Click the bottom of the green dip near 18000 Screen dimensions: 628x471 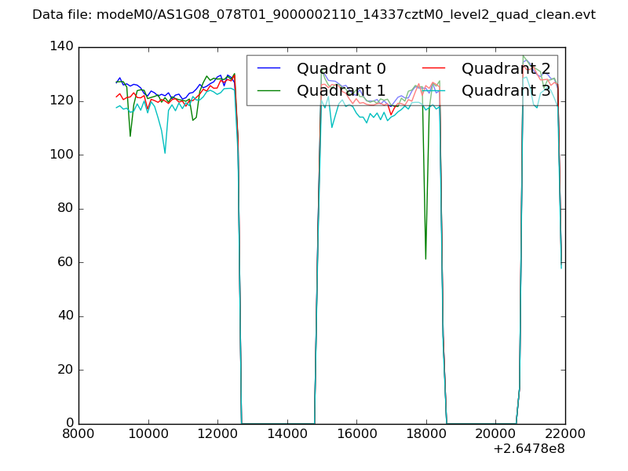tap(425, 258)
